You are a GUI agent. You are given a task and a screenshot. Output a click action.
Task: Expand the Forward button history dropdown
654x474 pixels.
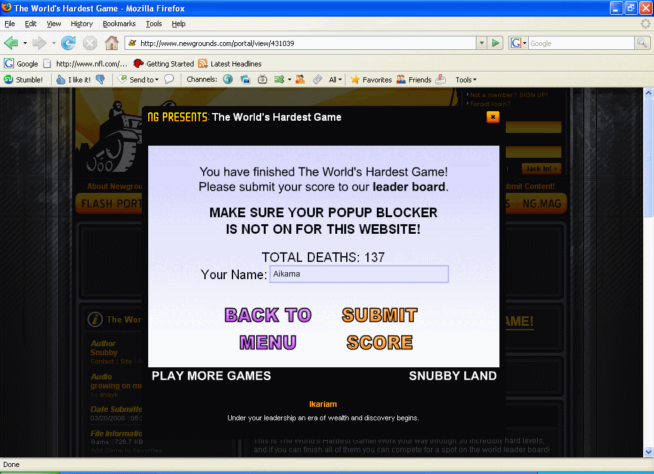pos(54,43)
